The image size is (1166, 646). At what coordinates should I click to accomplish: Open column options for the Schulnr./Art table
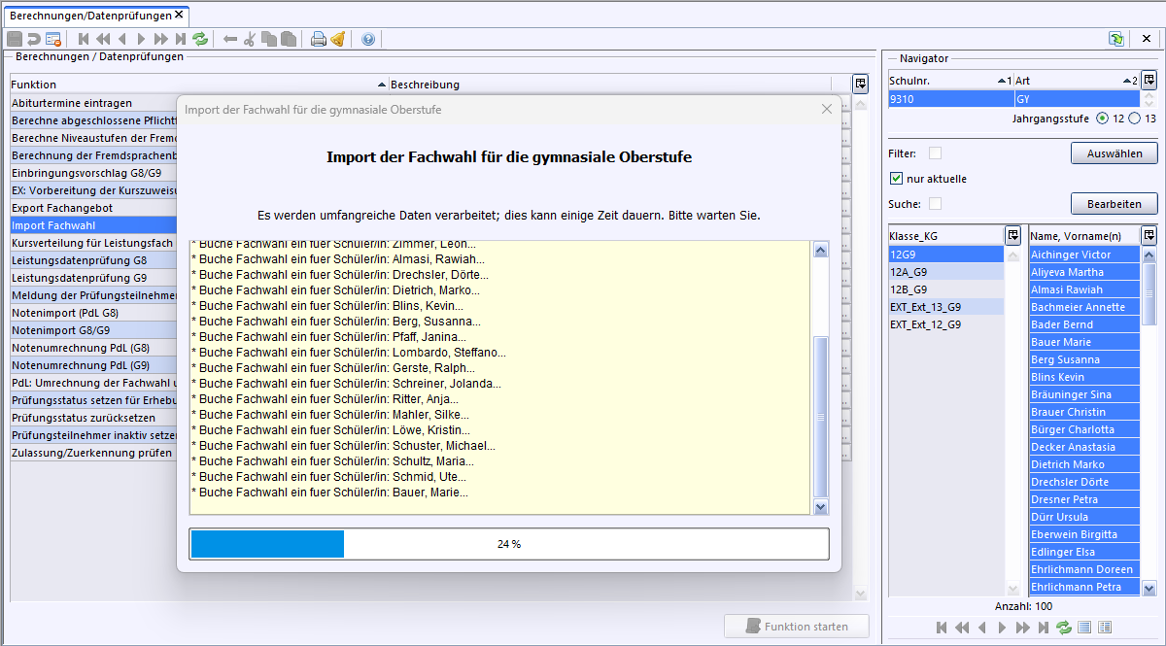point(1149,80)
